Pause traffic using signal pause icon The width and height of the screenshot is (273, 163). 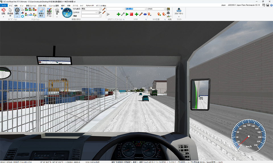[x=31, y=9]
